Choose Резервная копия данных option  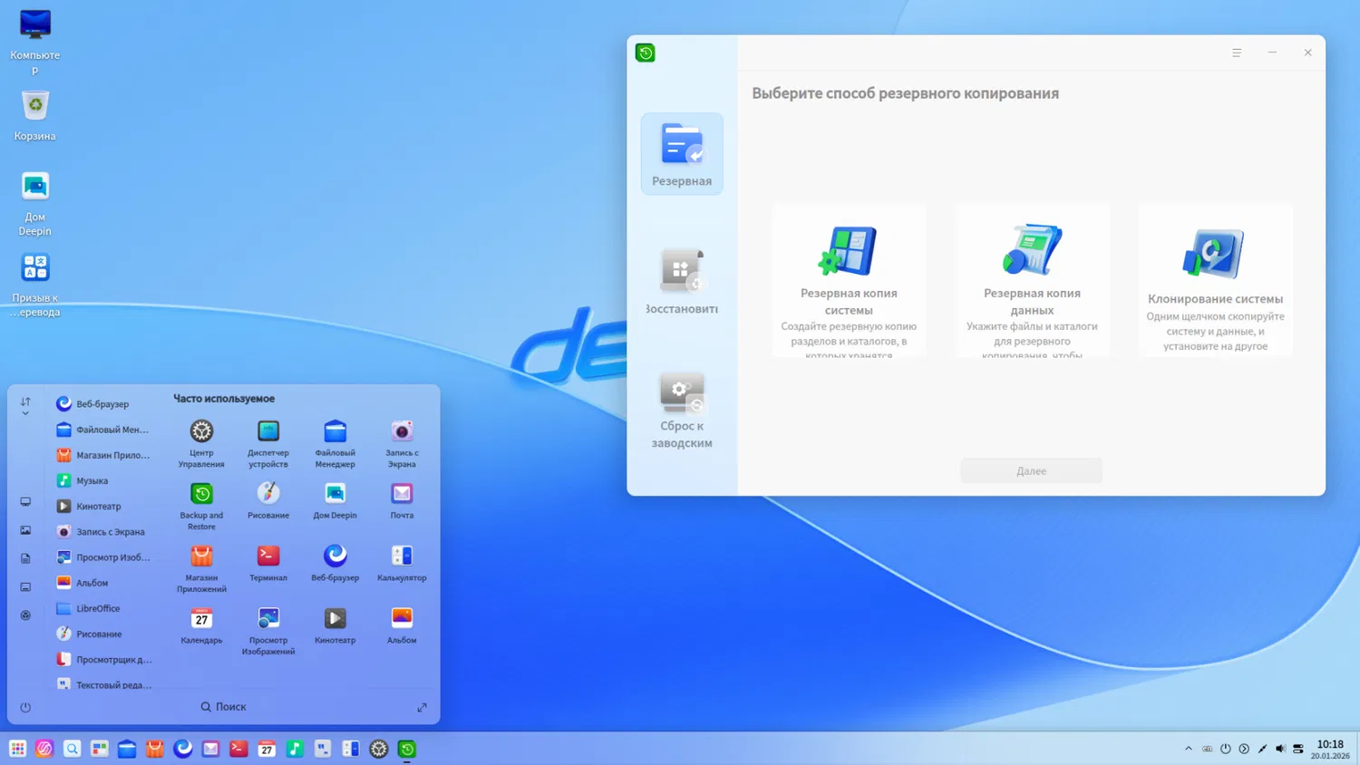pyautogui.click(x=1032, y=281)
